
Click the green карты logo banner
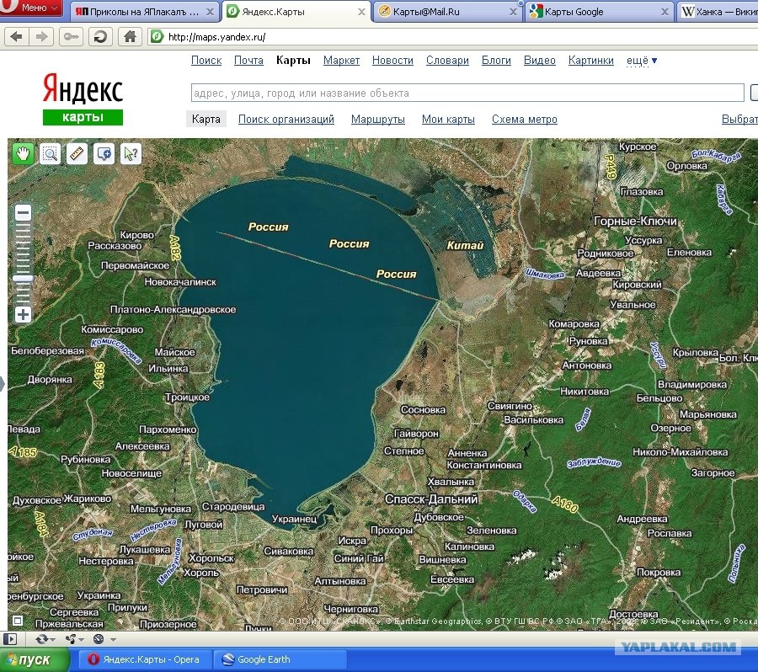point(83,117)
